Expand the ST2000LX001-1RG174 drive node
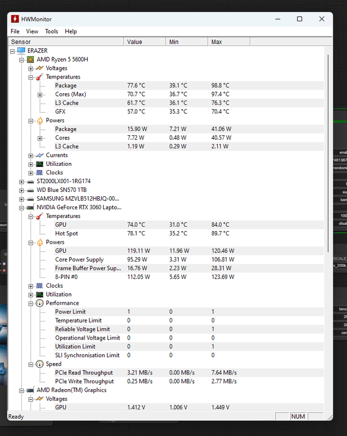Viewport: 347px width, 436px height. click(21, 182)
